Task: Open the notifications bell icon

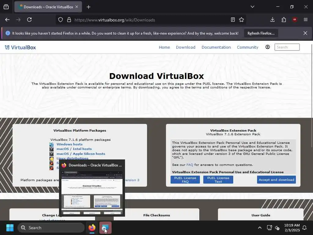Action: pyautogui.click(x=305, y=228)
